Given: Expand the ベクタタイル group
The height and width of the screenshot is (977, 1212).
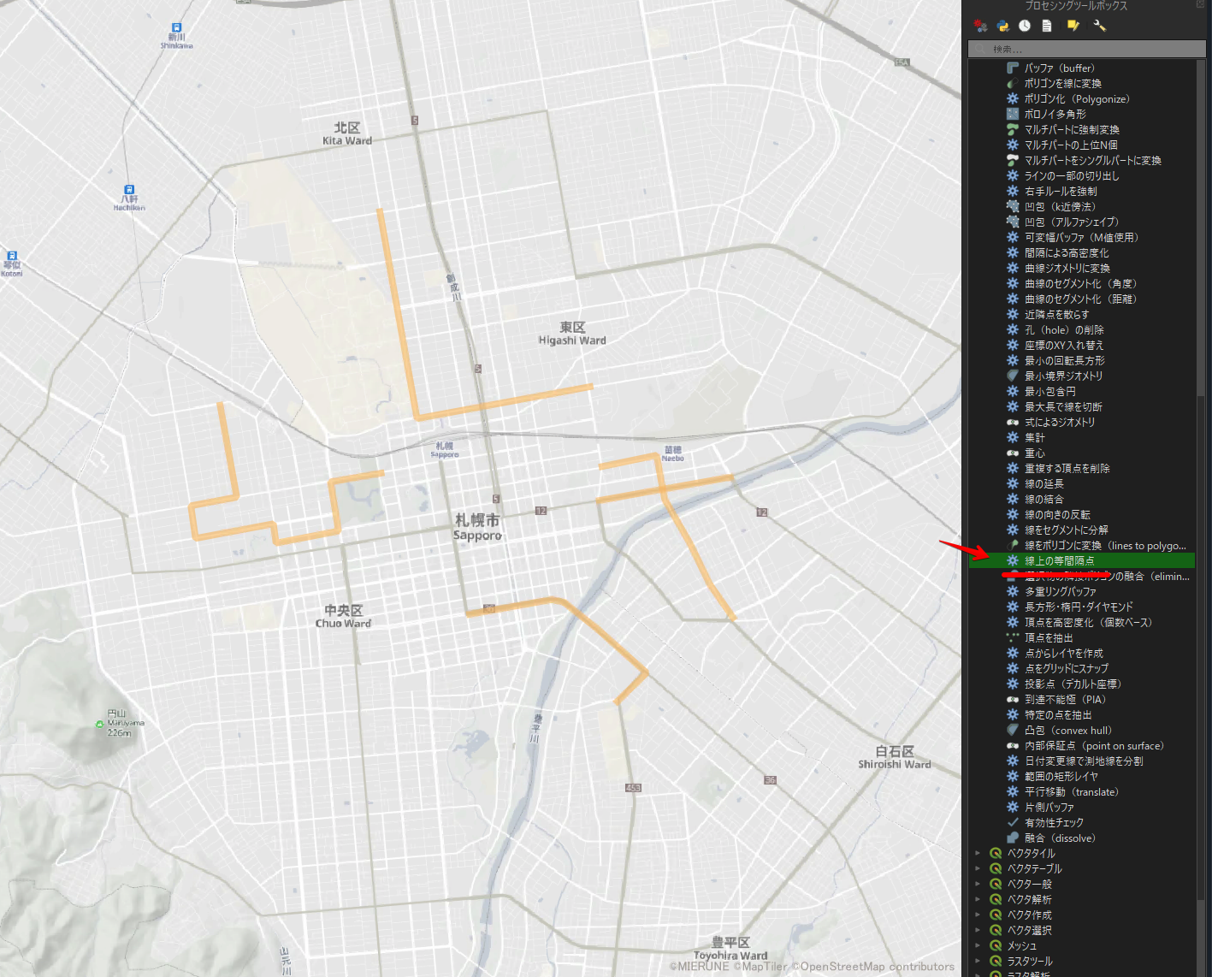Looking at the screenshot, I should tap(978, 853).
